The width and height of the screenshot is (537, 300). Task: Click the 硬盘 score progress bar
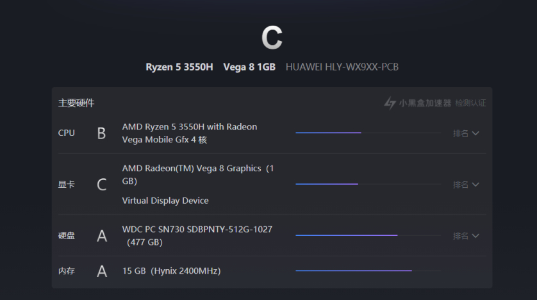coord(367,235)
